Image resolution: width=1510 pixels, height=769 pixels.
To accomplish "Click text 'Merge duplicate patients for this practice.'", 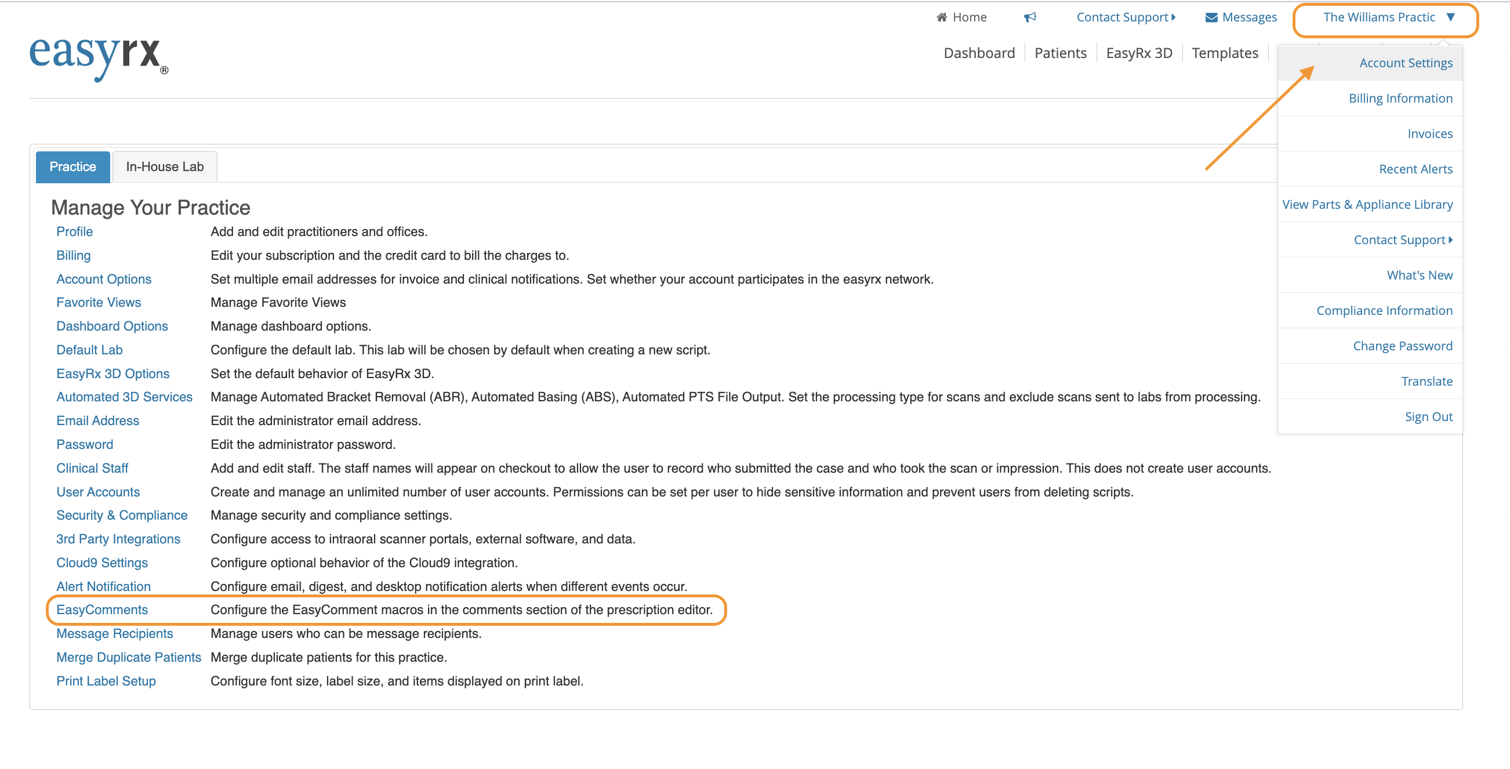I will [x=329, y=657].
